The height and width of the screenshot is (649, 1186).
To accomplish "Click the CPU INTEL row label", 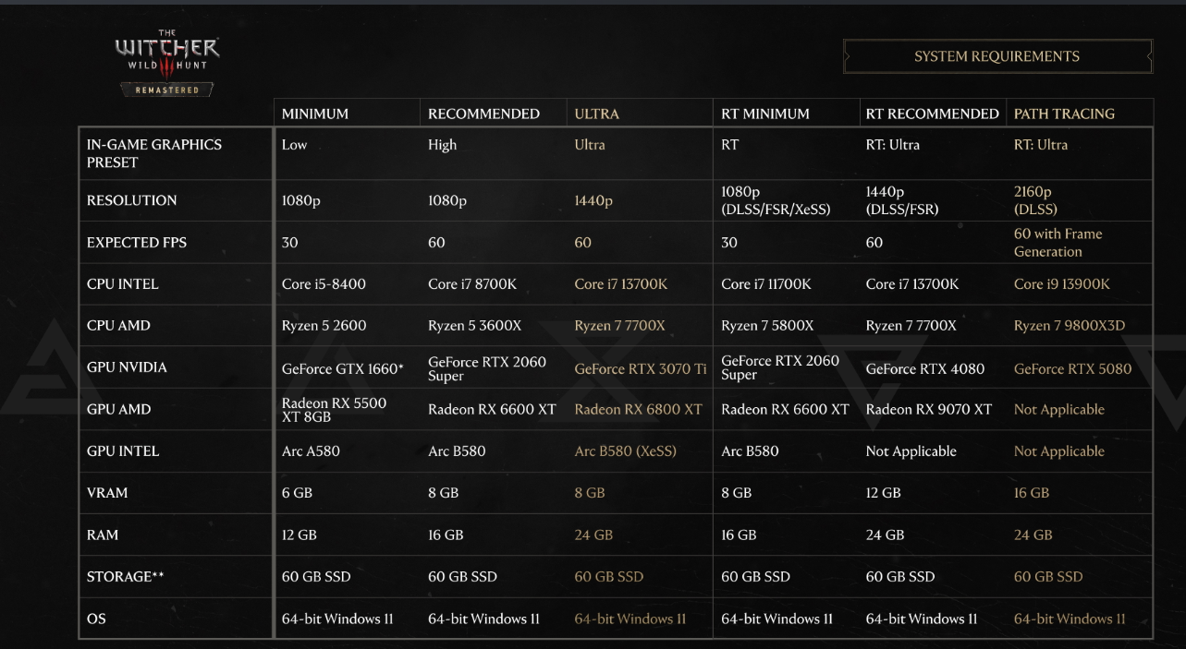I will point(122,284).
